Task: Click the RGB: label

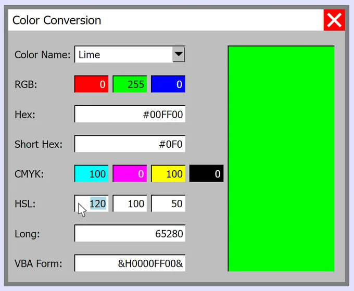Action: click(x=26, y=84)
